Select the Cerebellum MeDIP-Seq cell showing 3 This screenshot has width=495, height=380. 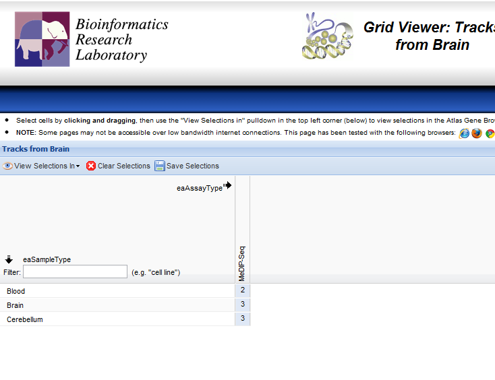[x=242, y=319]
